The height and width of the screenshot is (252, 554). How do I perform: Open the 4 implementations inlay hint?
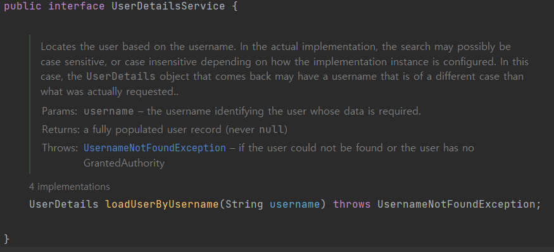[x=69, y=187]
